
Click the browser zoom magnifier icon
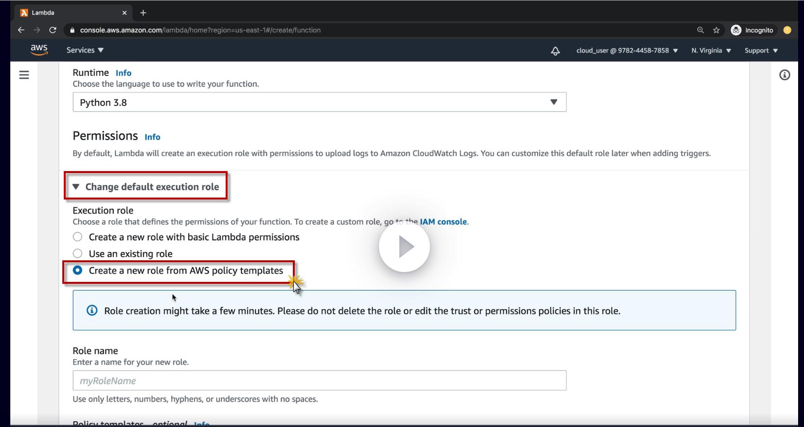[x=700, y=30]
